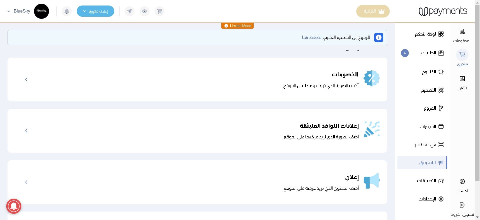Click the BlueSky profile avatar

(41, 11)
